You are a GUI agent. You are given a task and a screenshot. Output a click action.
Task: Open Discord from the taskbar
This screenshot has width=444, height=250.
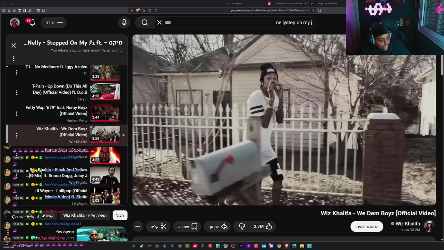271,246
